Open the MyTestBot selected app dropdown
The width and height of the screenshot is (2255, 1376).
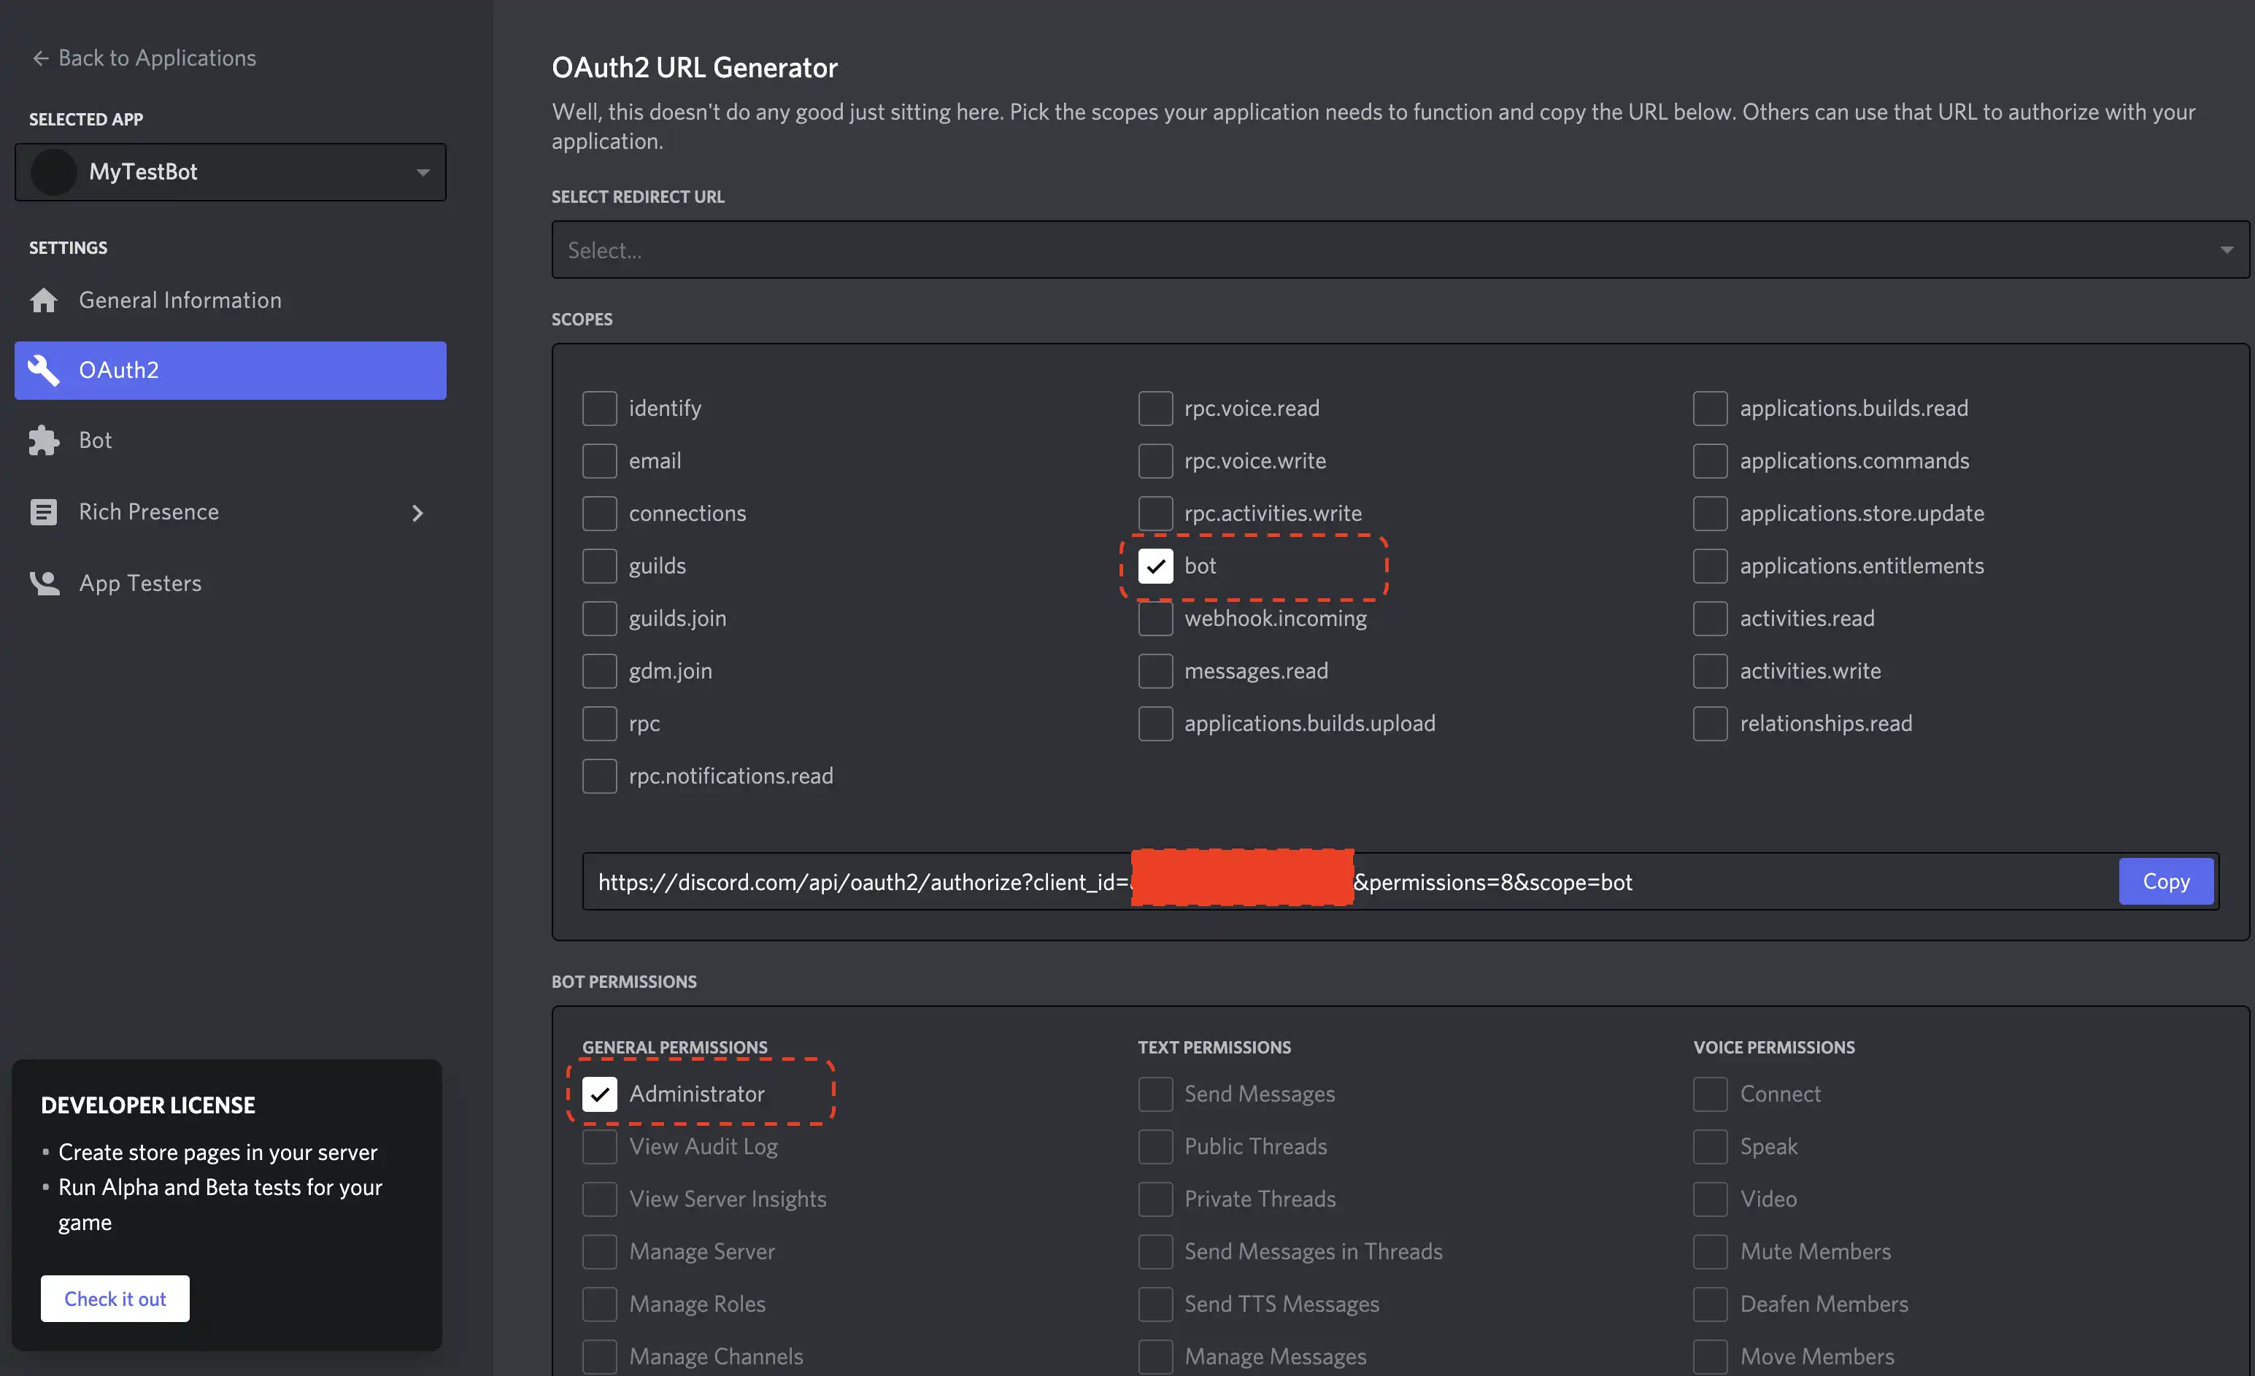pyautogui.click(x=422, y=172)
